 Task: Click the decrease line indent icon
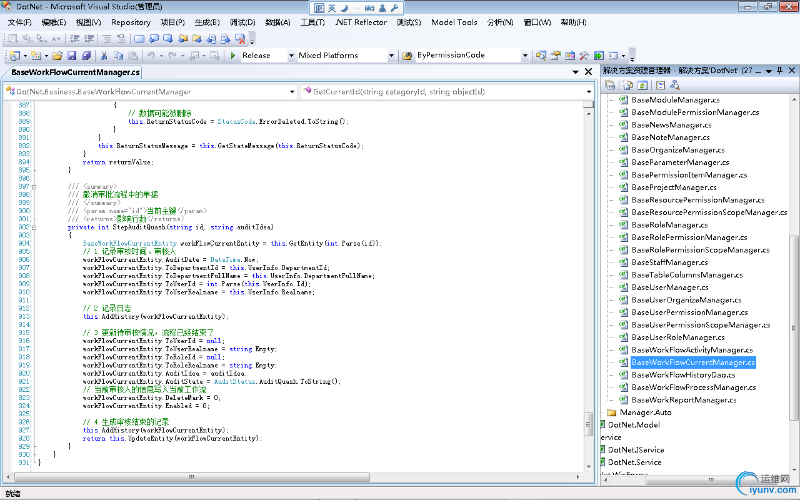tap(75, 39)
